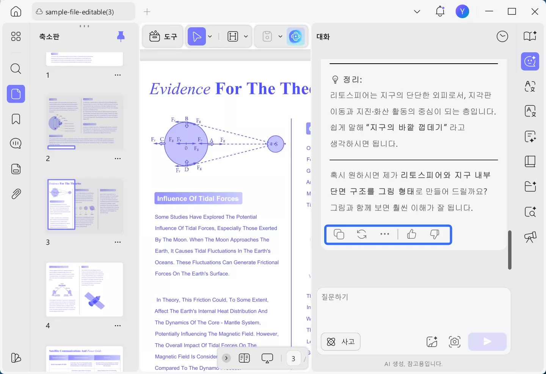This screenshot has height=374, width=546.
Task: Click the chat panel vertical scrollbar
Action: pyautogui.click(x=510, y=250)
